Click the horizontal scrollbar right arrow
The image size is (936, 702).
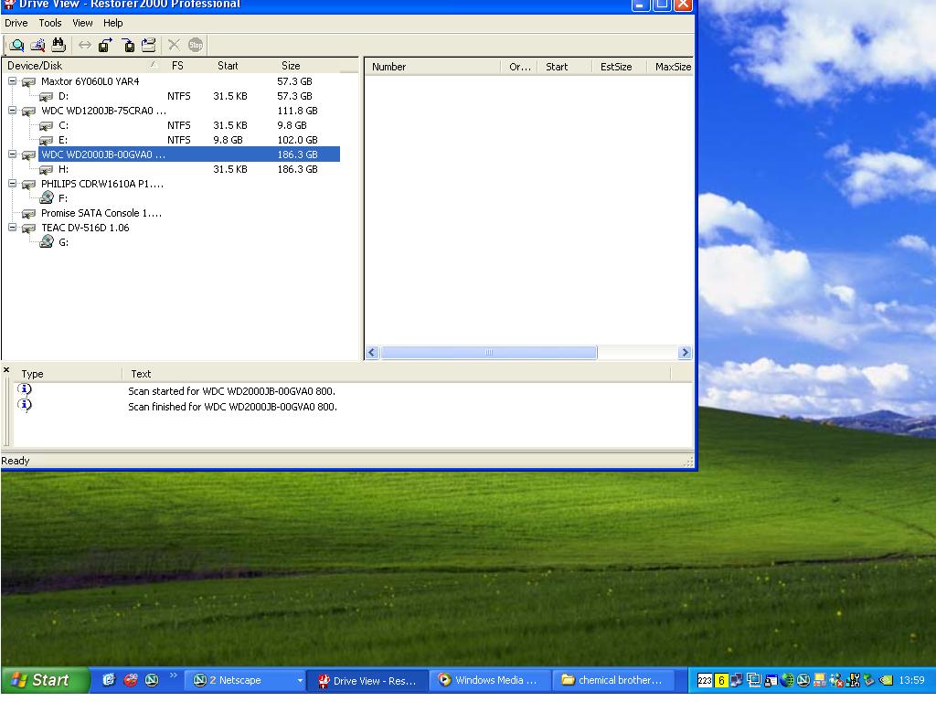685,352
